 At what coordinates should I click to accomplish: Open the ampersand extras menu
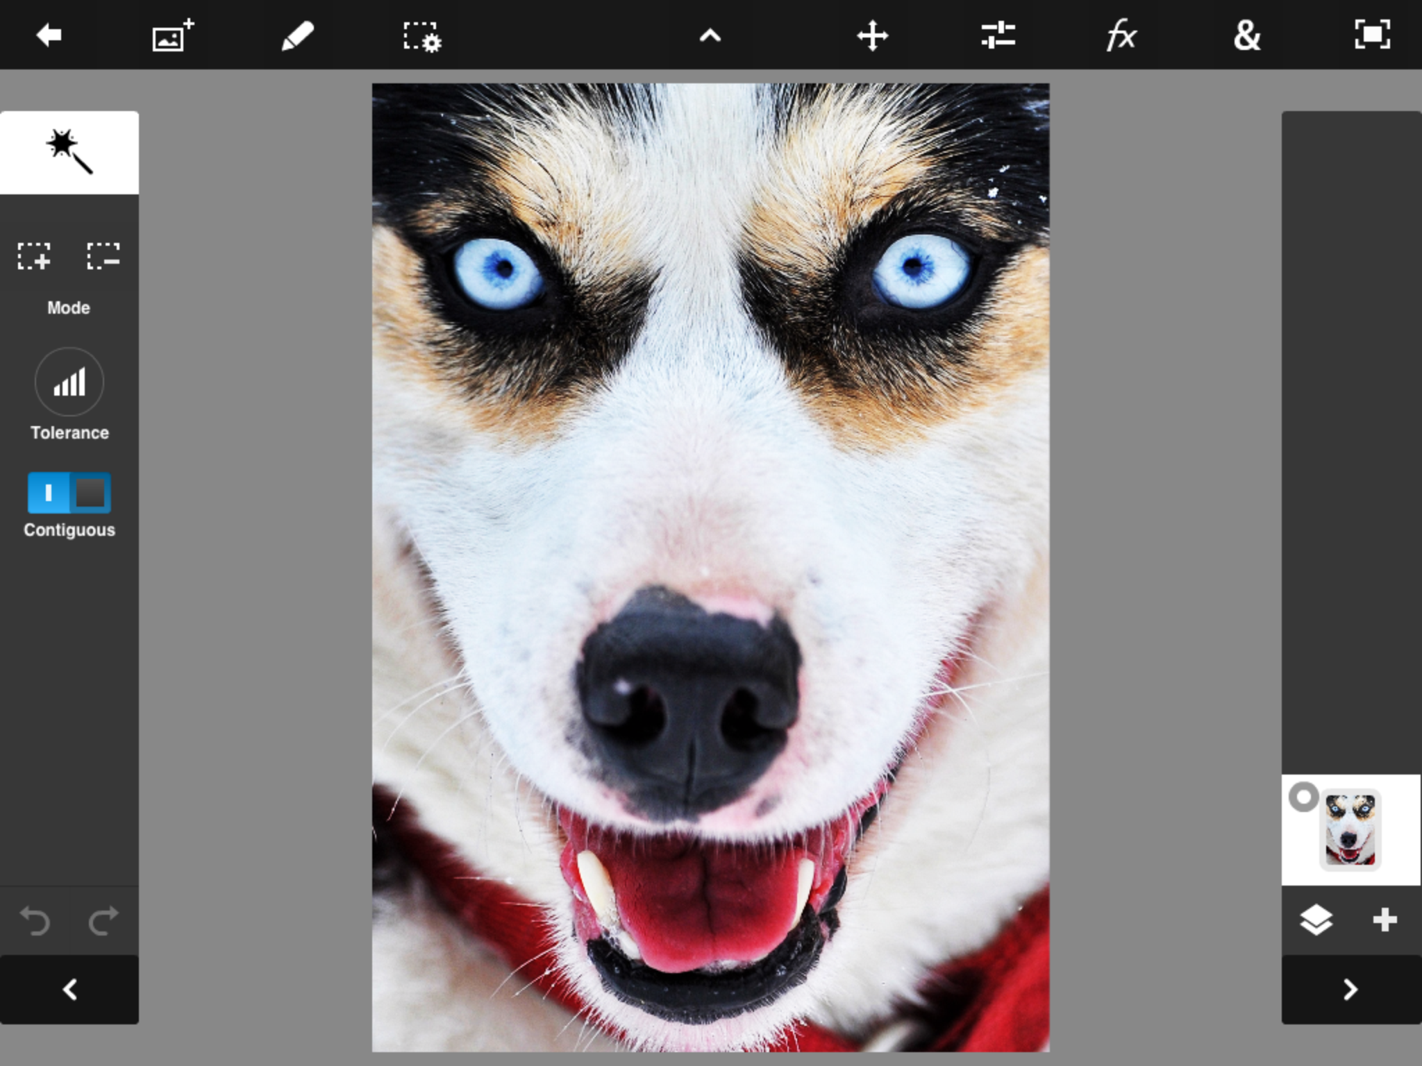[x=1246, y=35]
